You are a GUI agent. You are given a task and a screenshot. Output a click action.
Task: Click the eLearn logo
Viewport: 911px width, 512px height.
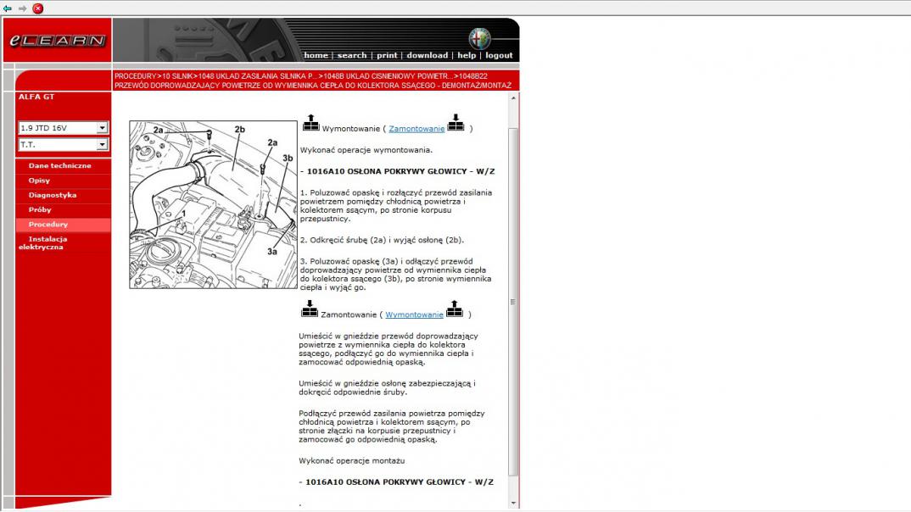tap(58, 40)
